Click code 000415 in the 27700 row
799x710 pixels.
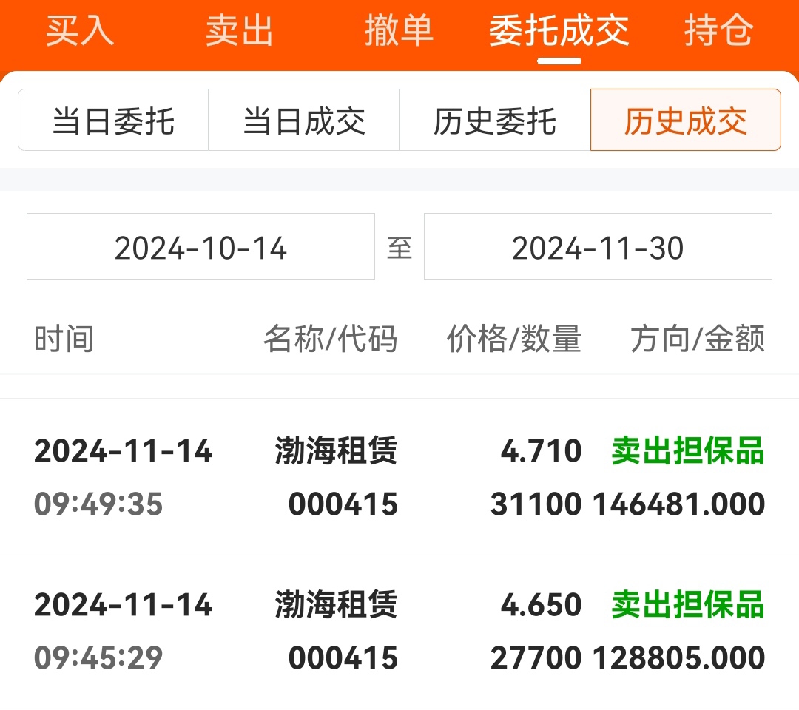[343, 658]
